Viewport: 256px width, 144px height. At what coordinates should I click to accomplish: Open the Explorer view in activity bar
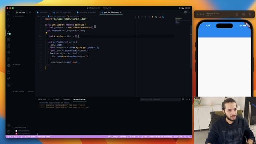click(x=9, y=13)
